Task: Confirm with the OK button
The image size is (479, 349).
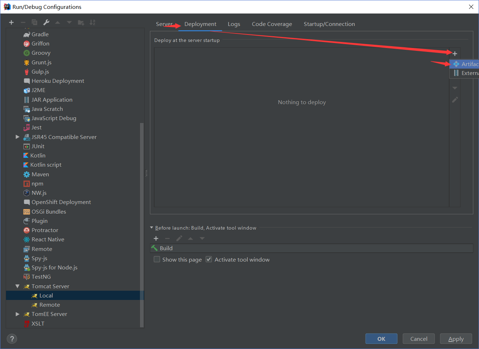Action: (x=381, y=339)
